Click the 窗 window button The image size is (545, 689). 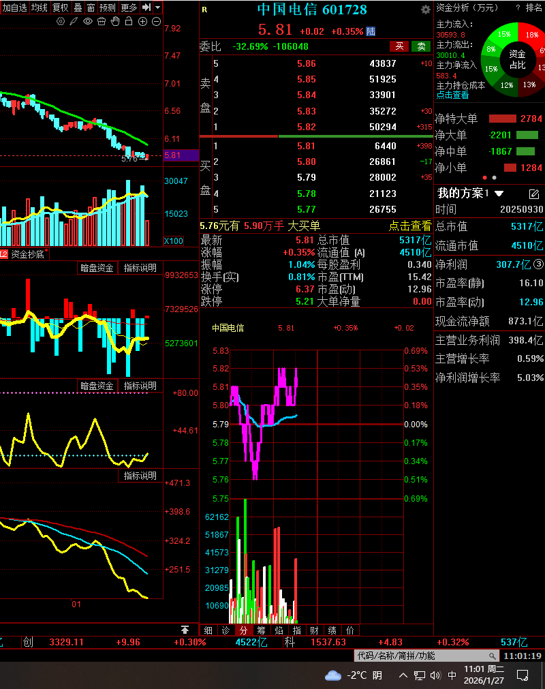pyautogui.click(x=91, y=7)
